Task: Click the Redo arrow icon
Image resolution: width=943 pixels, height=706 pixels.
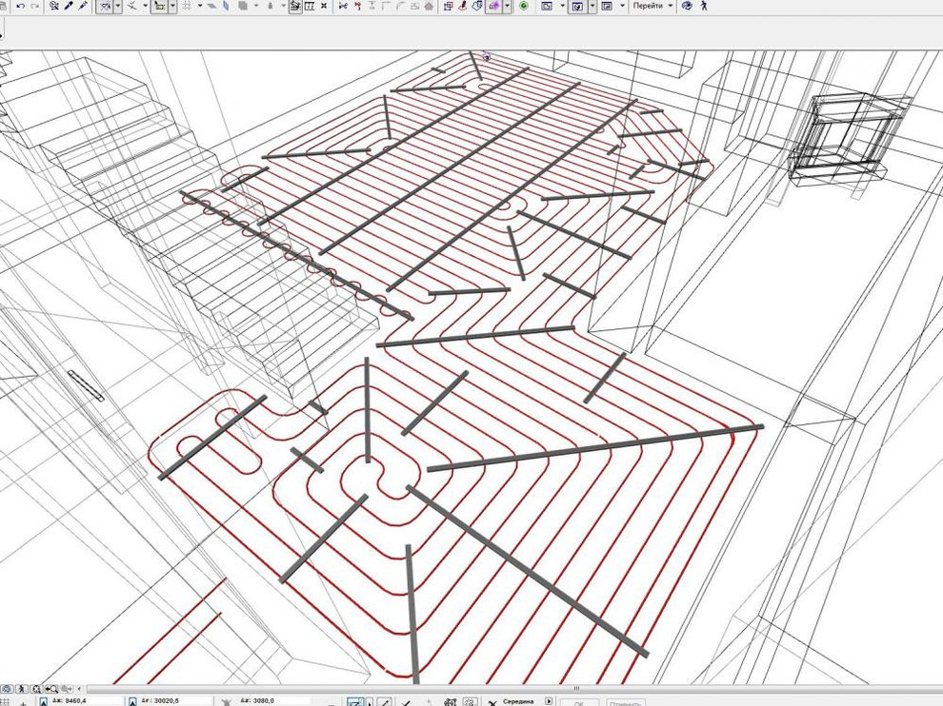Action: (x=35, y=6)
